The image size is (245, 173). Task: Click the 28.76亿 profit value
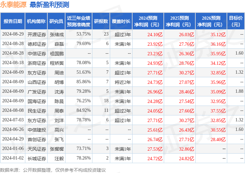pos(186,63)
